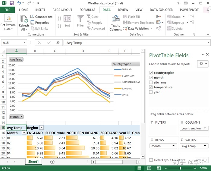Add a new sheet with plus button
Screen dimensions: 211x171
coord(52,162)
